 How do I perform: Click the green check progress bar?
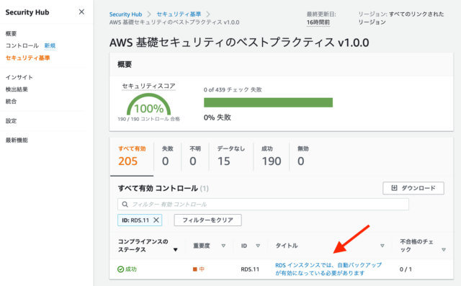point(268,102)
